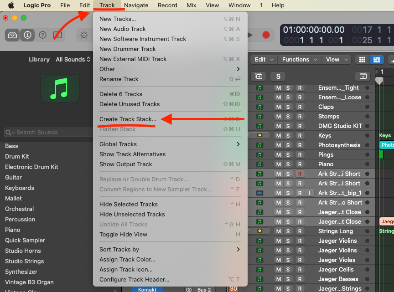Click instrument icon of Stomps track
This screenshot has height=292, width=394.
(x=259, y=116)
